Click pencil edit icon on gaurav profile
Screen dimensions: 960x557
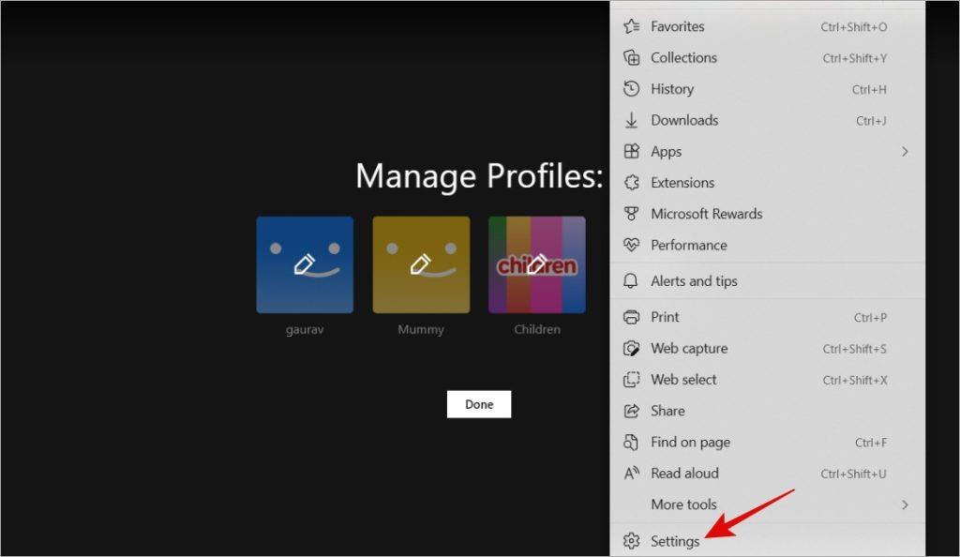pyautogui.click(x=305, y=264)
